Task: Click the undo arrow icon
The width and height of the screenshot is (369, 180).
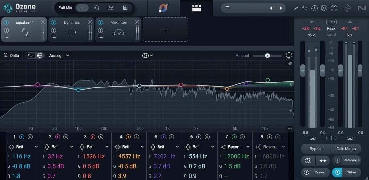Action: (305, 8)
